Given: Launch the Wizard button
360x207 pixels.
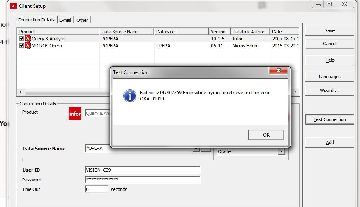Looking at the screenshot, I should (x=329, y=91).
